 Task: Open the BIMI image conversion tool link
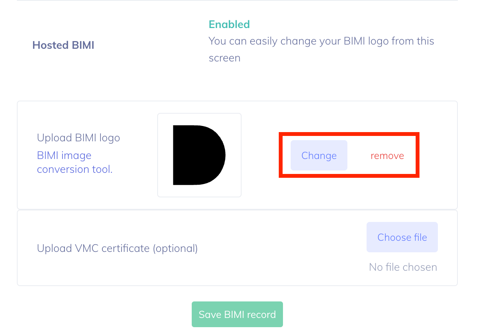pyautogui.click(x=75, y=162)
